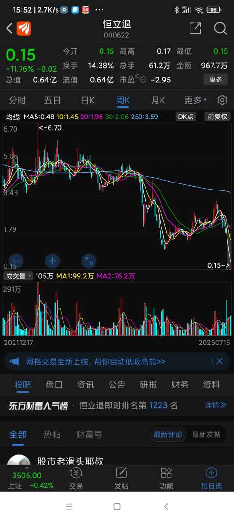Viewport: 234px width, 520px height.
Task: Tap the back arrow icon
Action: [x=9, y=29]
